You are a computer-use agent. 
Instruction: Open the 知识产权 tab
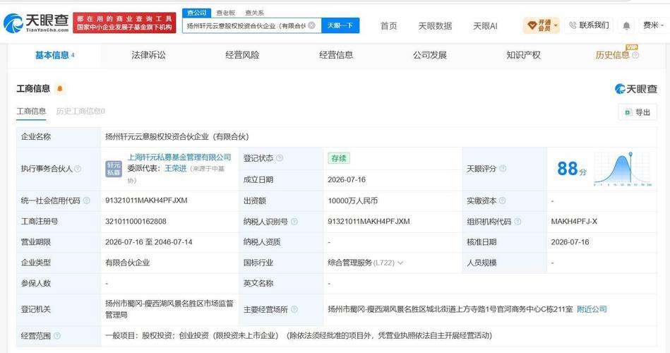tap(523, 55)
